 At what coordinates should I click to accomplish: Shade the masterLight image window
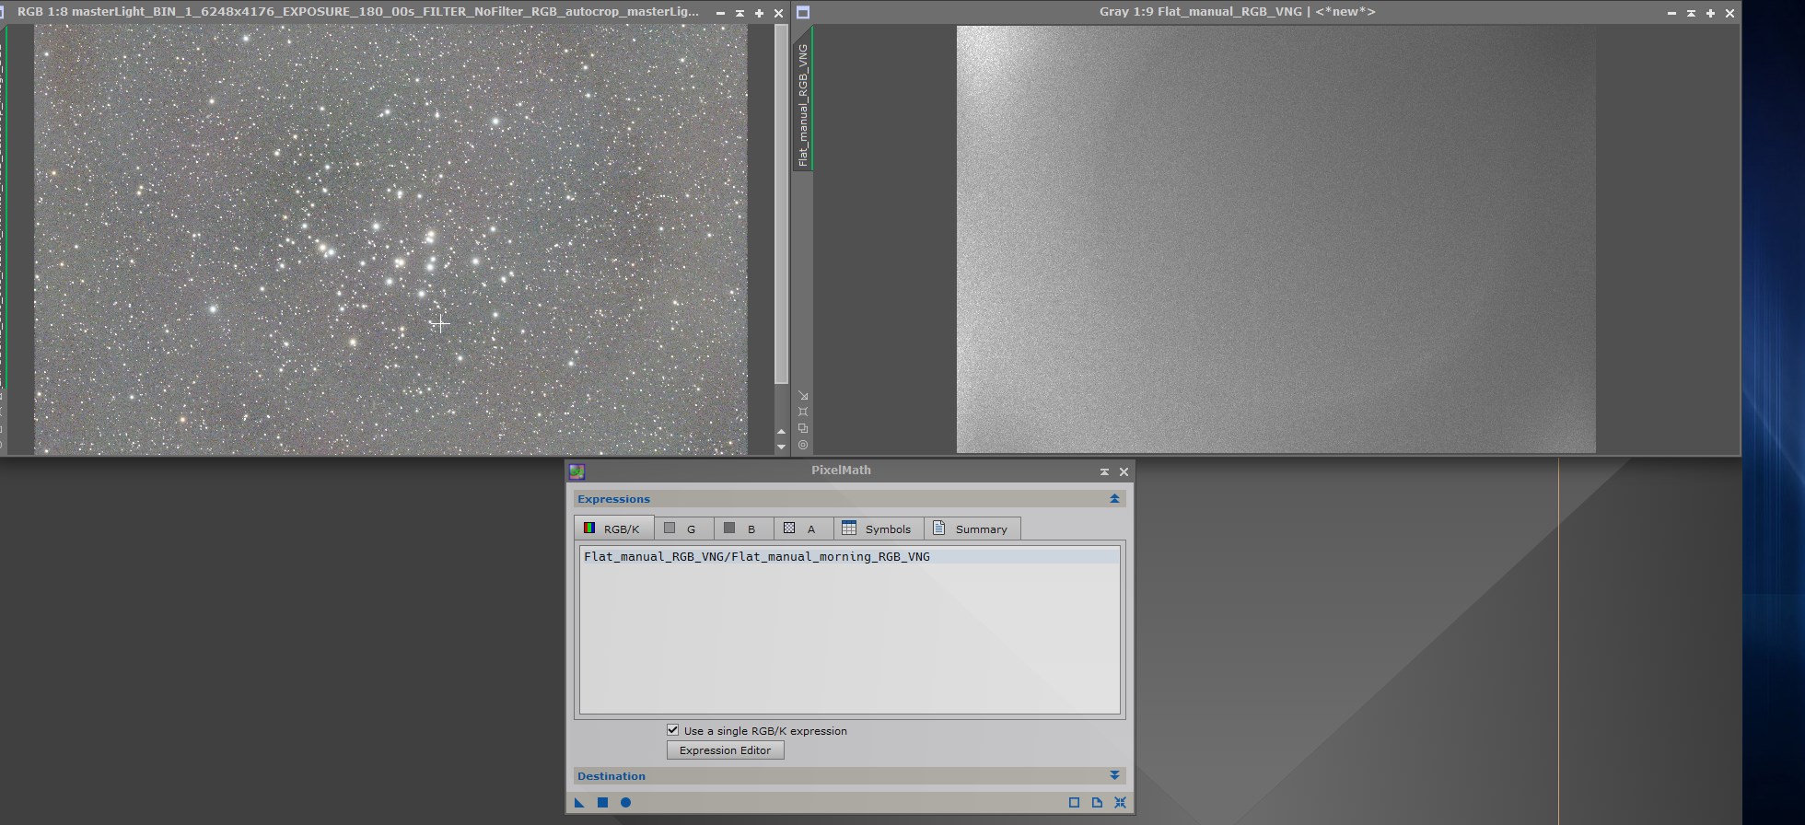[x=739, y=13]
